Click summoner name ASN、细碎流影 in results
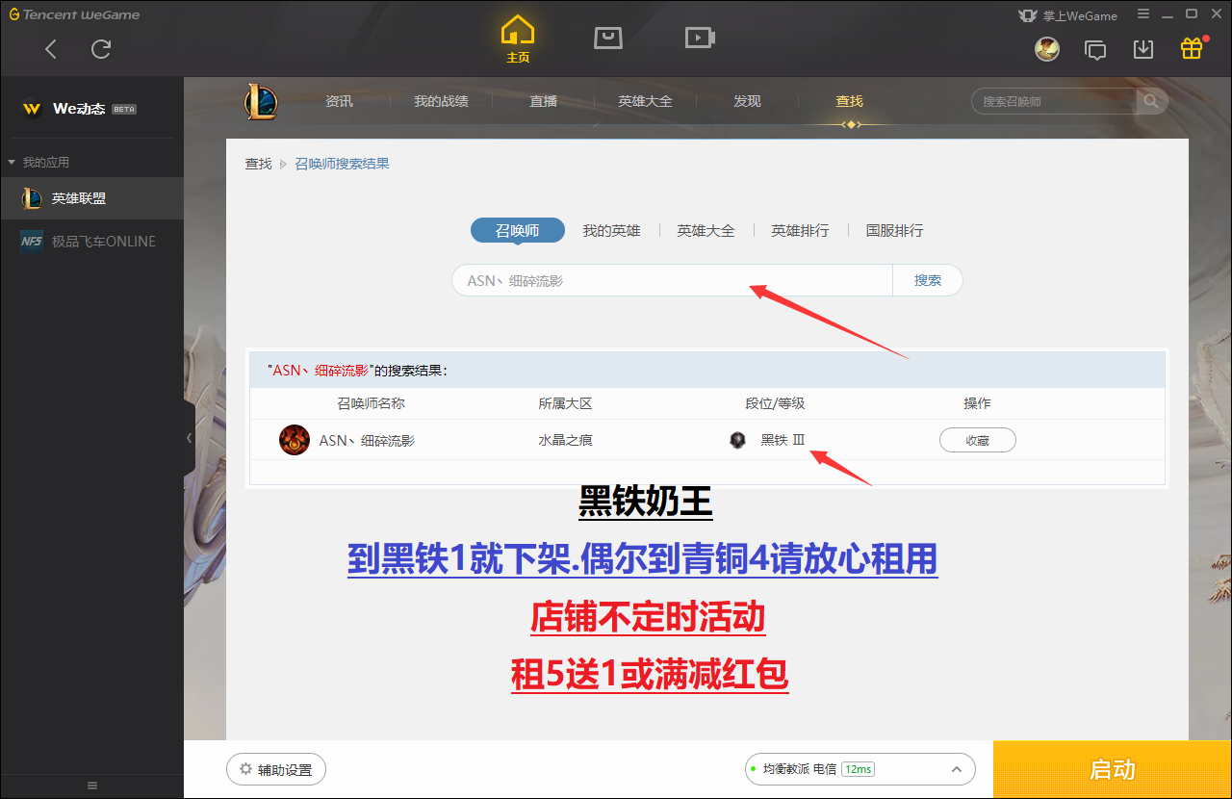Image resolution: width=1232 pixels, height=799 pixels. [x=367, y=440]
